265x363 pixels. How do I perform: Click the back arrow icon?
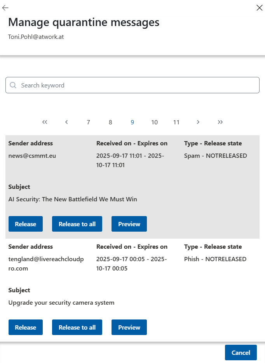tap(5, 8)
